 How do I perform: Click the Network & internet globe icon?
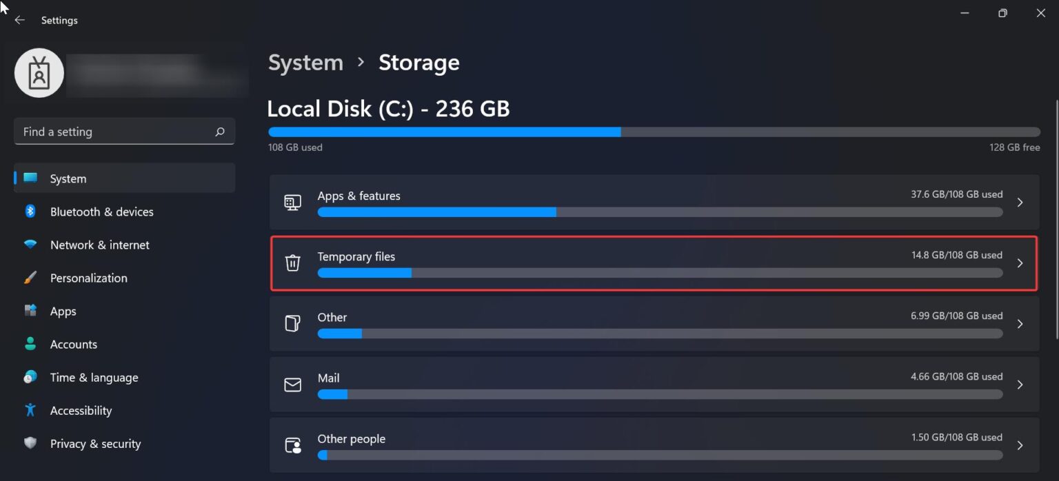click(30, 245)
